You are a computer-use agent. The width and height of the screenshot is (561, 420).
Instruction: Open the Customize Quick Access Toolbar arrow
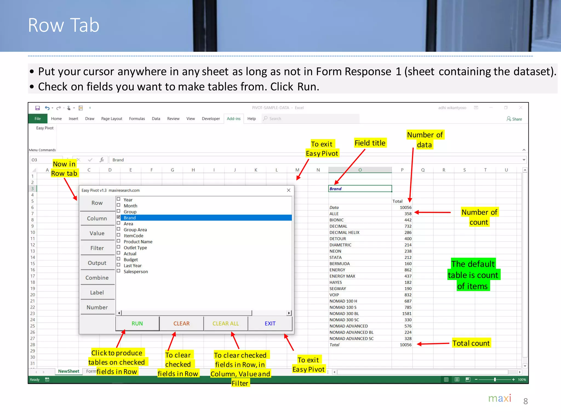[x=90, y=108]
